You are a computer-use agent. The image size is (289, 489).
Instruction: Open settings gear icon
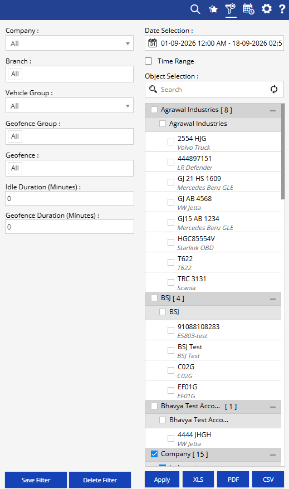coord(267,9)
